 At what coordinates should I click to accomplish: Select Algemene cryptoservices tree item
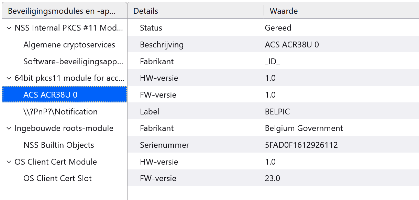coord(69,45)
